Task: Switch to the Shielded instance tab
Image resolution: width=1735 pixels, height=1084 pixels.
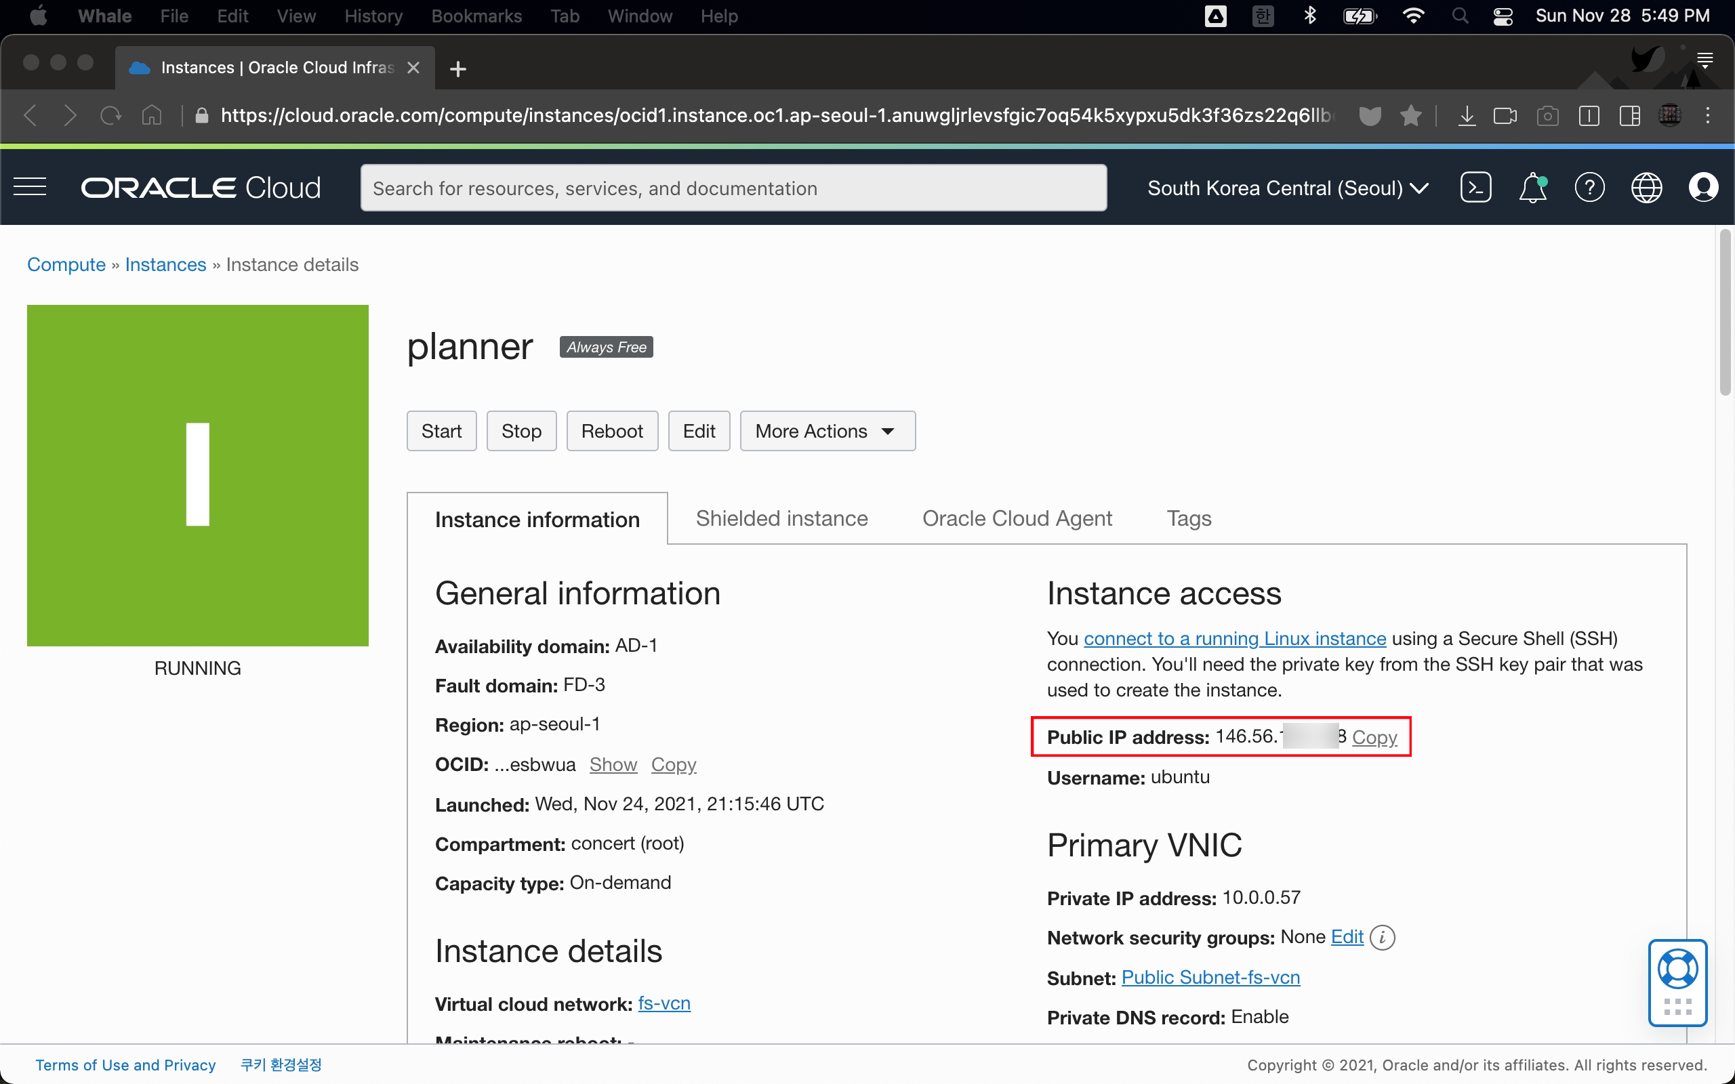Action: 781,518
